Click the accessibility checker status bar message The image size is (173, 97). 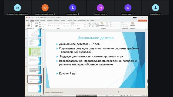coord(52,96)
